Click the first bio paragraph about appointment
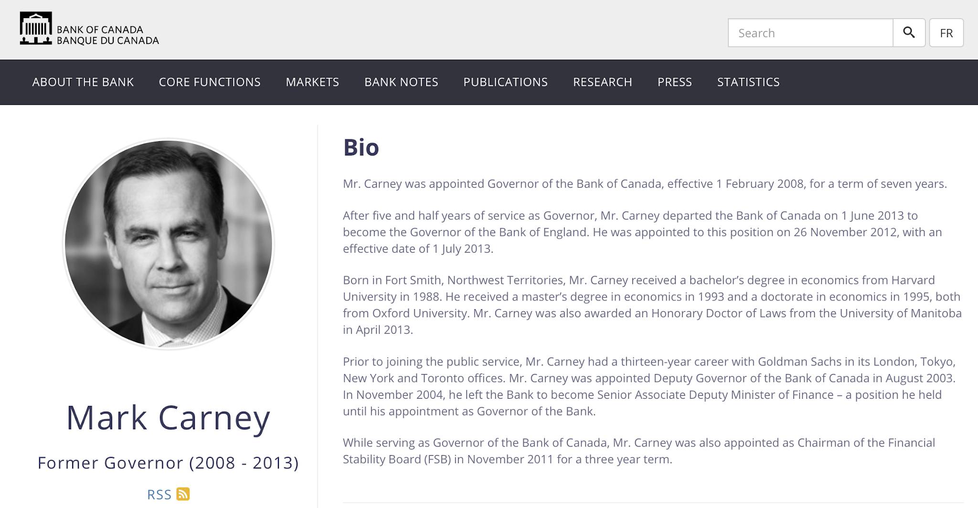This screenshot has width=978, height=508. click(x=645, y=184)
